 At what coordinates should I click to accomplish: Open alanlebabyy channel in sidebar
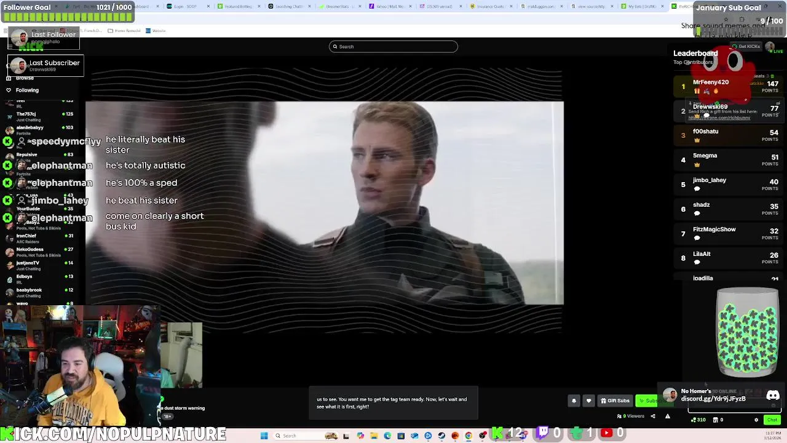coord(38,130)
